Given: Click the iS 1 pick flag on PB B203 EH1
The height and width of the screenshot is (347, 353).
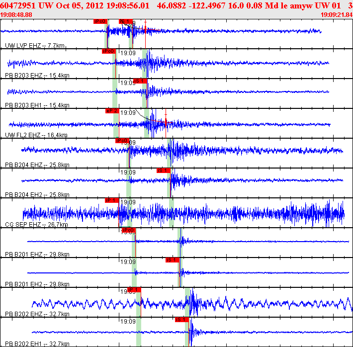Looking at the screenshot, I should [140, 81].
